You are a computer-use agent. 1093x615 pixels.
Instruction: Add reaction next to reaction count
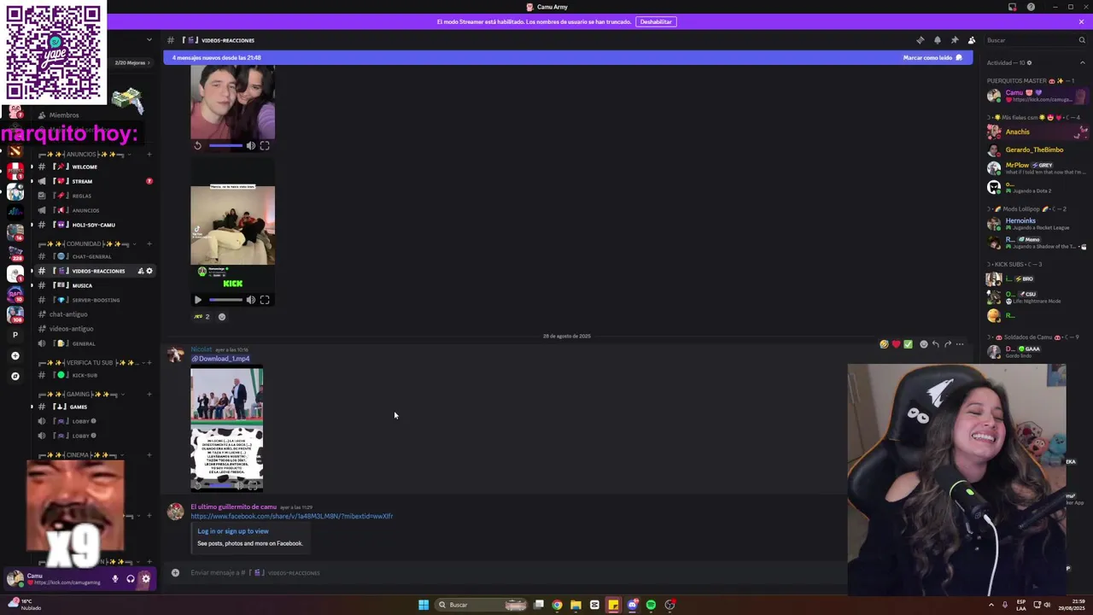pyautogui.click(x=222, y=317)
